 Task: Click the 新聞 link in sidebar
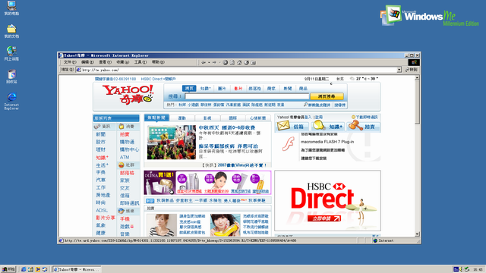coord(101,134)
